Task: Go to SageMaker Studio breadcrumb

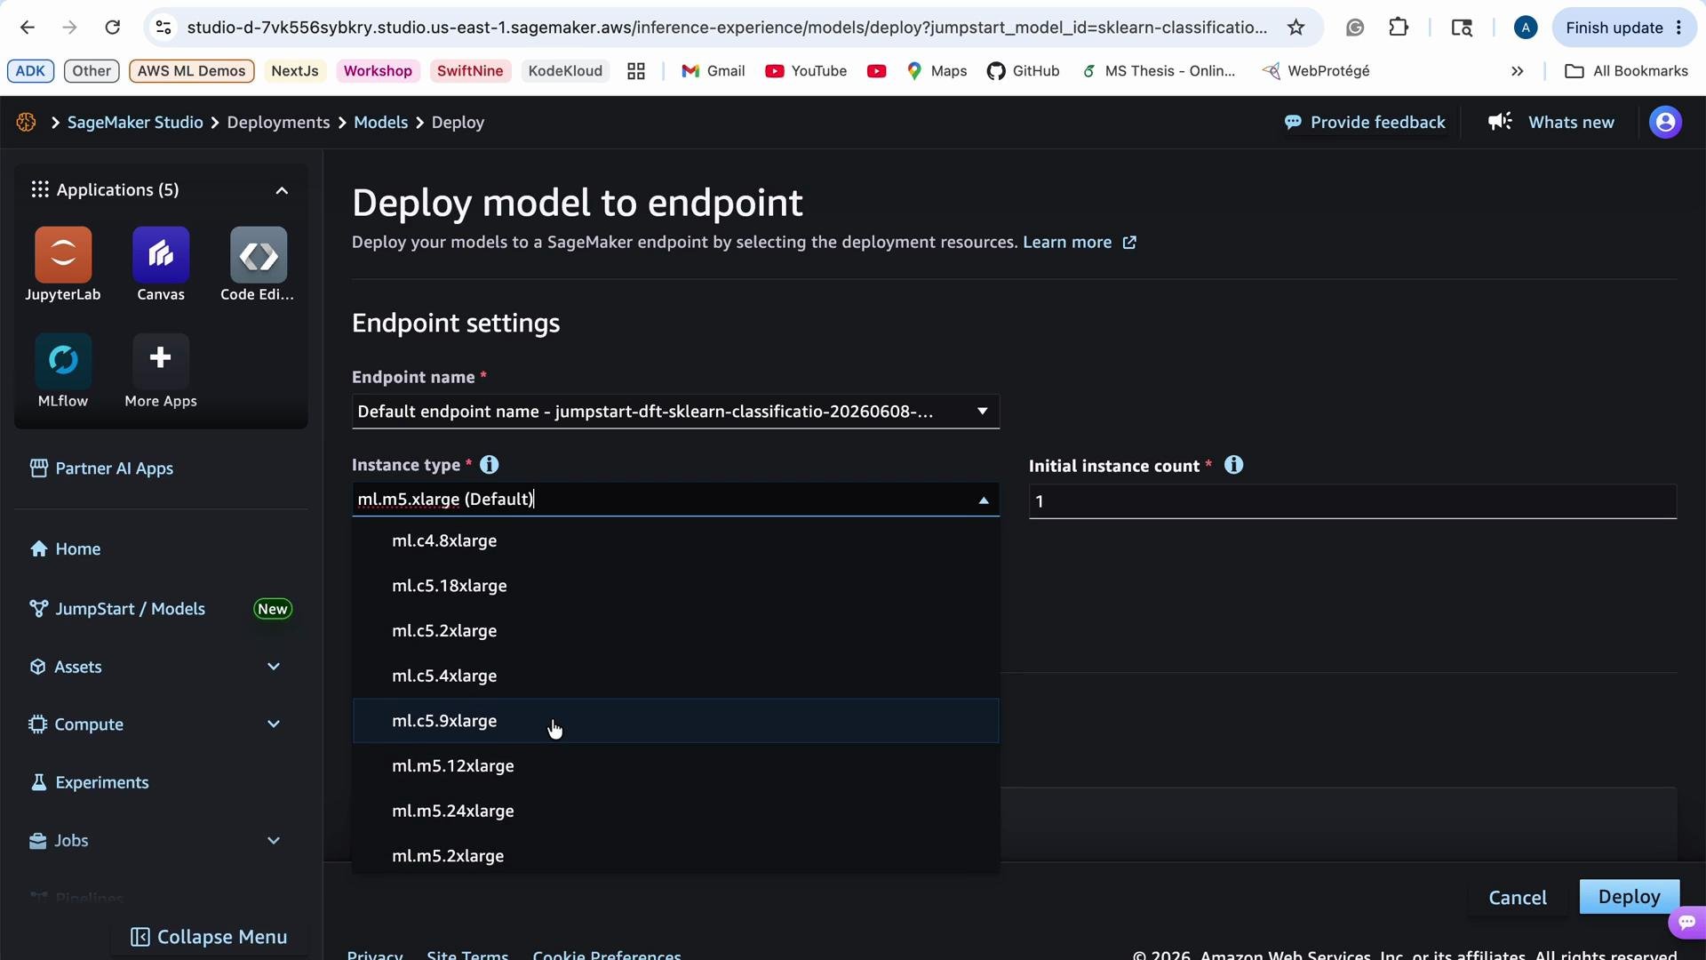Action: tap(135, 123)
